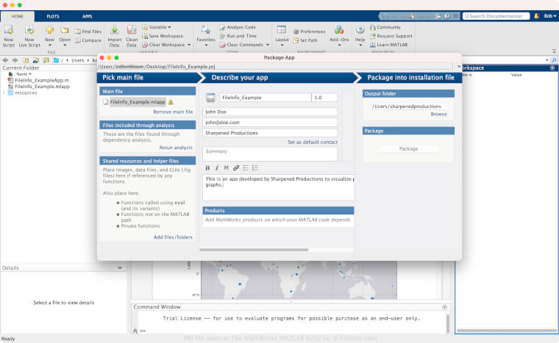
Task: Click the app icon thumbnail placeholder
Action: pyautogui.click(x=210, y=97)
